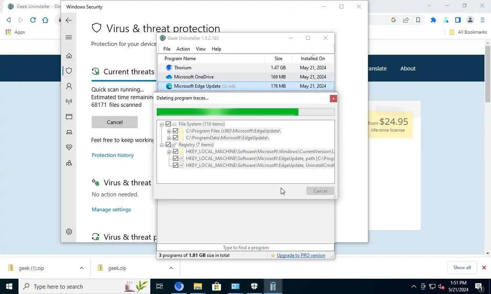The image size is (491, 294).
Task: Open Windows Security shield on taskbar
Action: [254, 286]
